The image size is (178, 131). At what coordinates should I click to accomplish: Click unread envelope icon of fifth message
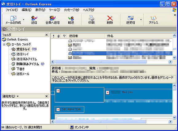pos(70,58)
